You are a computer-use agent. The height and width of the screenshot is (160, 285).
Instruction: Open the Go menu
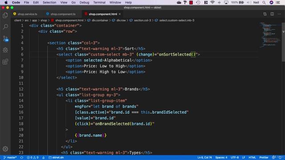pos(73,2)
